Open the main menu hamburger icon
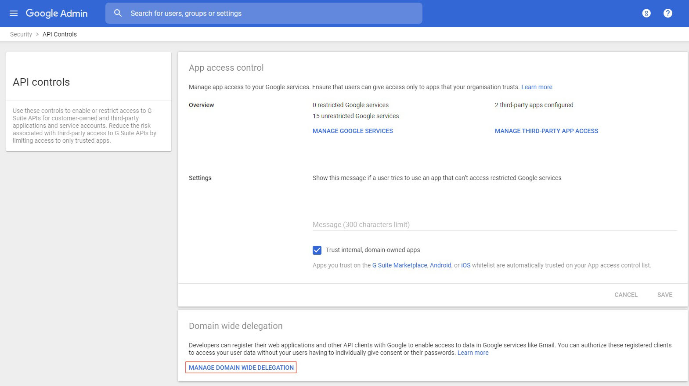This screenshot has height=386, width=689. point(14,13)
